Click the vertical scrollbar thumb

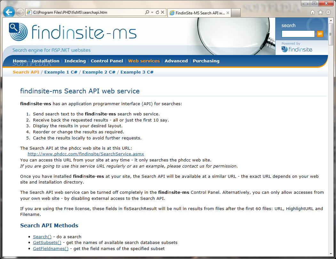click(331, 34)
